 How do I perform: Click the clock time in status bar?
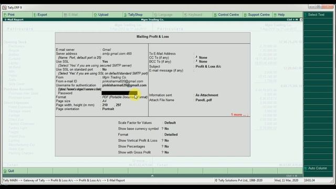(x=309, y=181)
